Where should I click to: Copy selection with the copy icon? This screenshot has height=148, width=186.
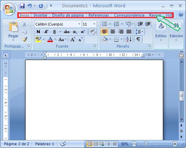[25, 32]
